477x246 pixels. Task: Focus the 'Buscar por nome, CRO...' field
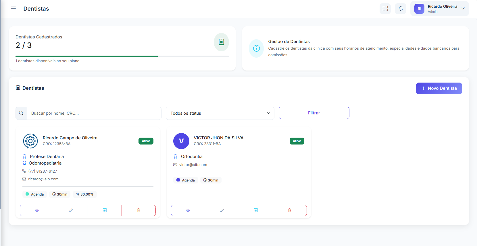[94, 113]
